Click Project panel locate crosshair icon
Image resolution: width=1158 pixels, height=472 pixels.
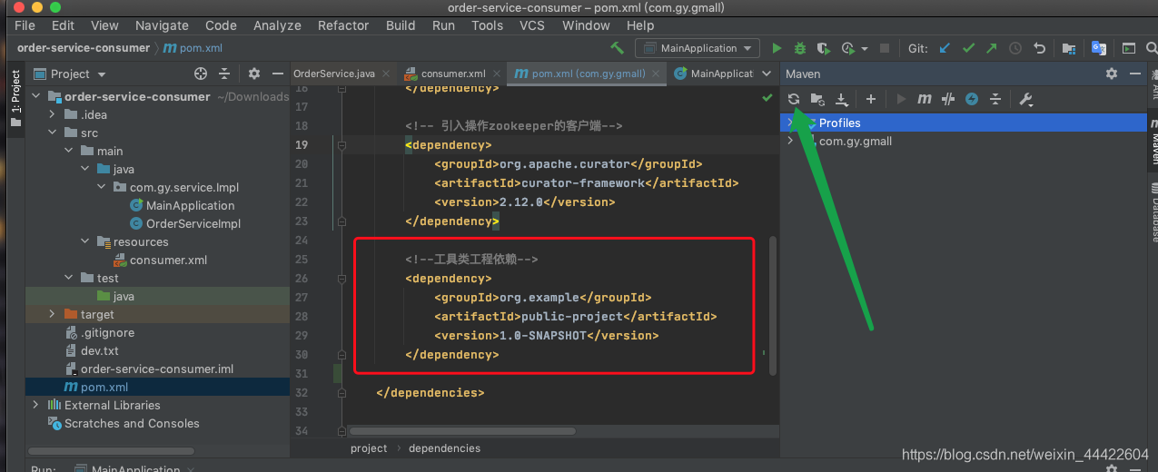[201, 74]
